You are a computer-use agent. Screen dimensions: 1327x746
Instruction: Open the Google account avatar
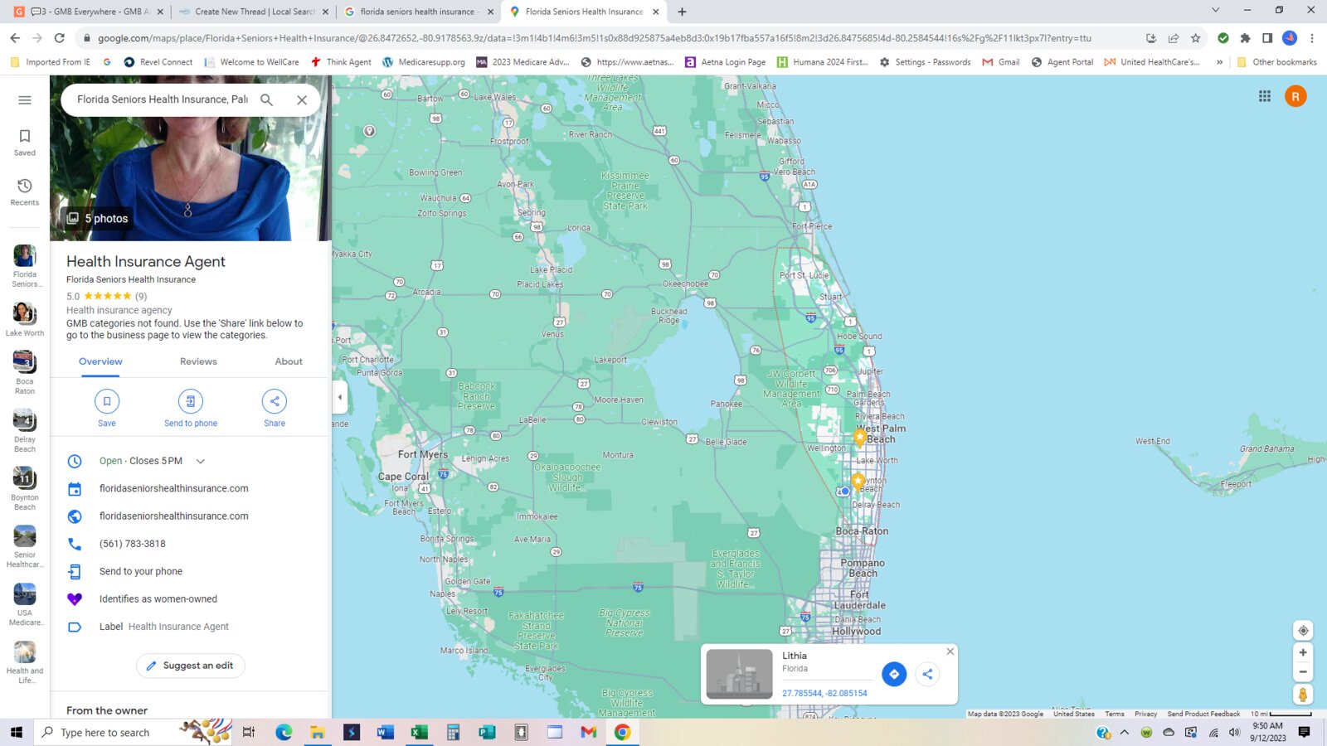(x=1295, y=96)
